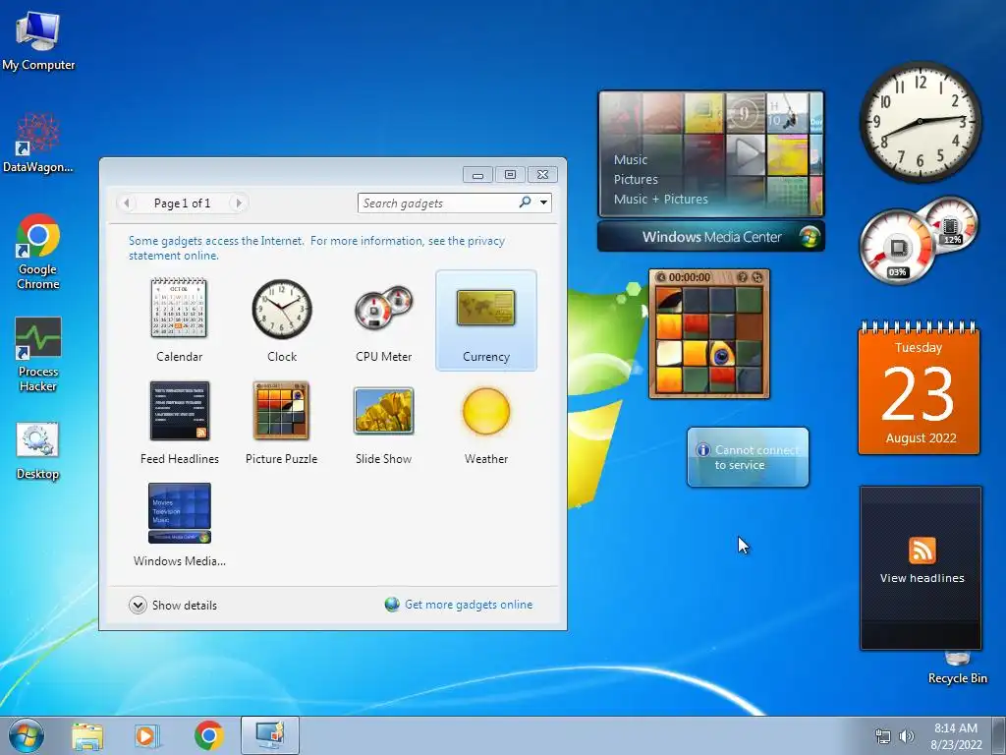1006x755 pixels.
Task: Click the taskbar clock showing 8:14 AM
Action: coord(956,736)
